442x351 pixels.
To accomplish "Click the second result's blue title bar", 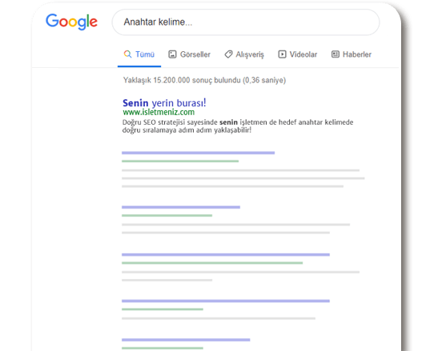I will tap(198, 153).
